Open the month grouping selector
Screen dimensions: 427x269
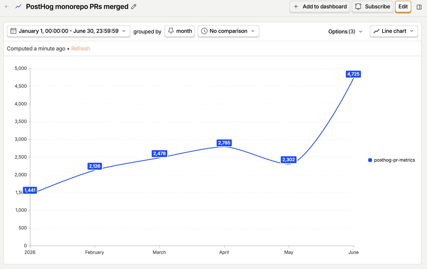coord(180,31)
